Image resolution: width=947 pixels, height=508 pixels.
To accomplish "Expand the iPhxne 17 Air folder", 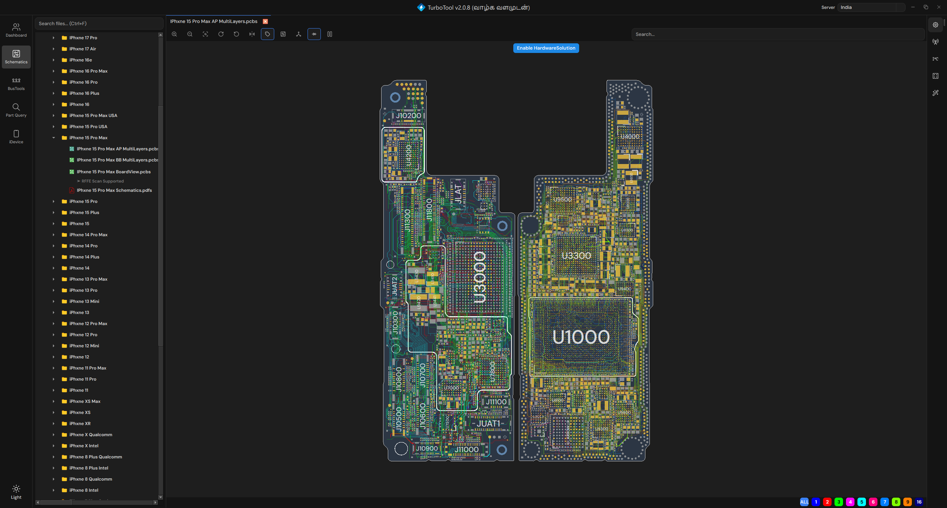I will tap(54, 49).
